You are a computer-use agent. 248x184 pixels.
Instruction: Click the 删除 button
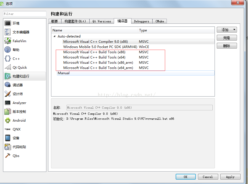(x=227, y=46)
